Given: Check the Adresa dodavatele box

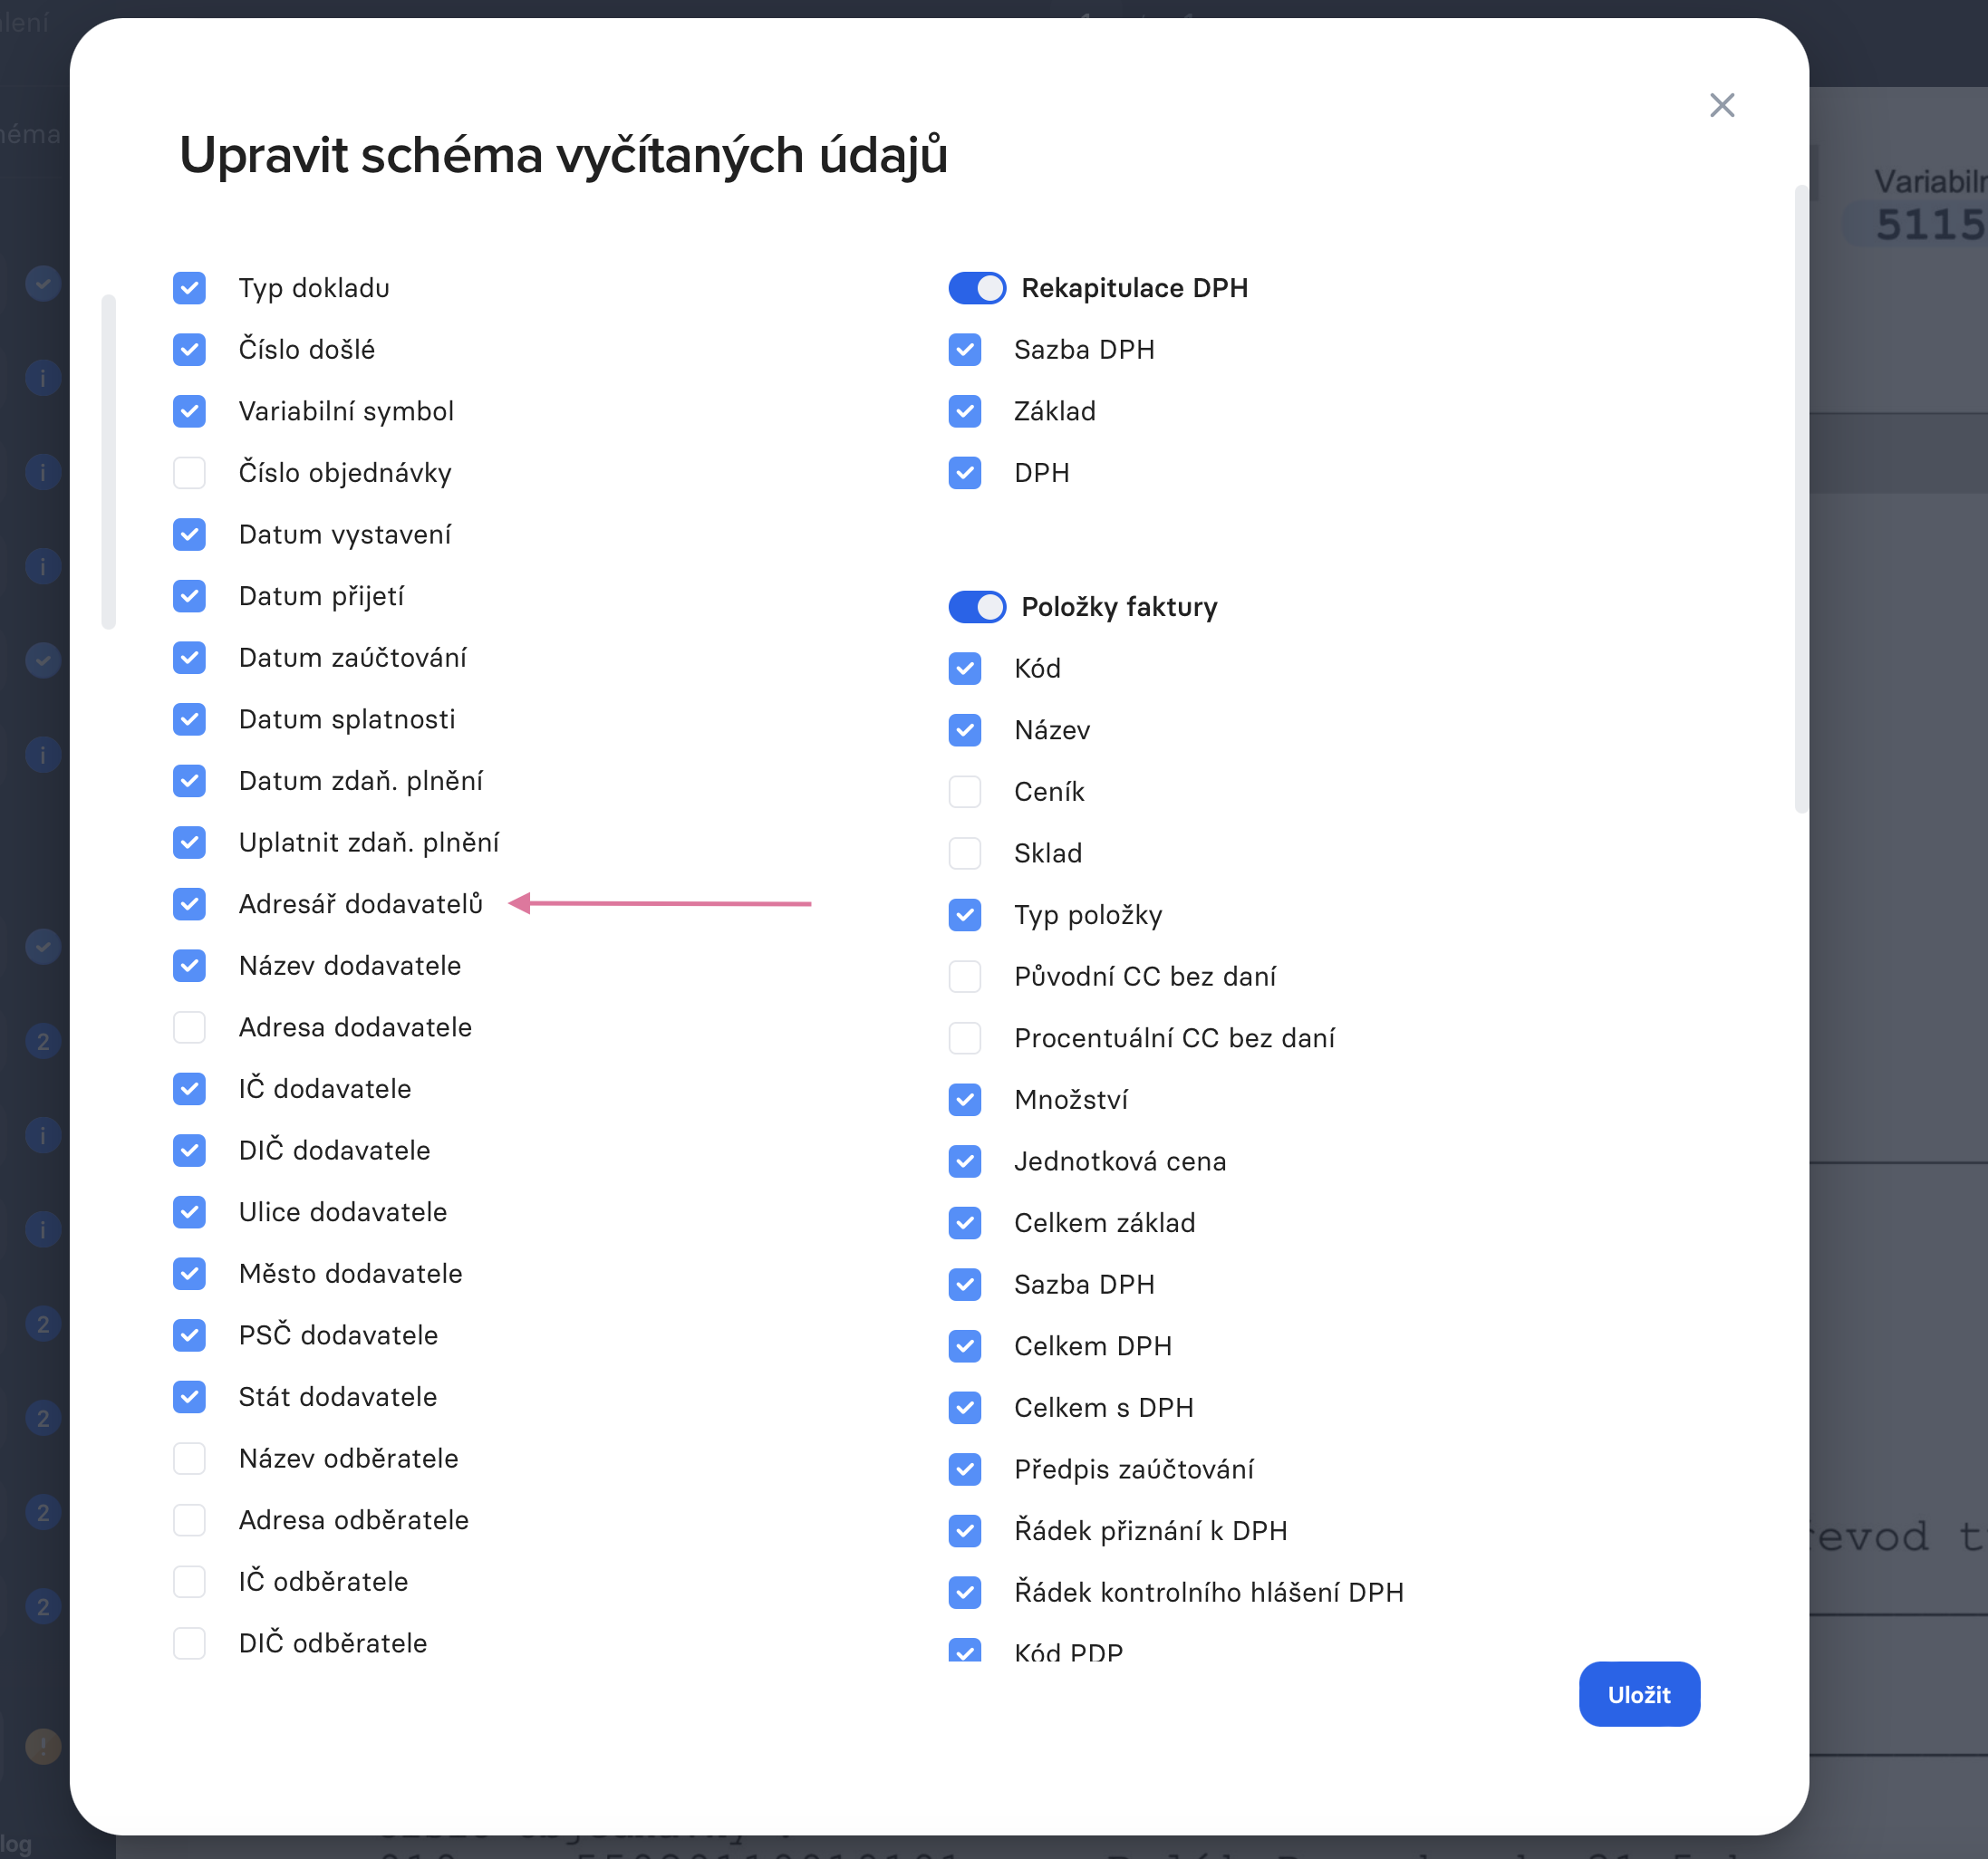Looking at the screenshot, I should coord(189,1027).
